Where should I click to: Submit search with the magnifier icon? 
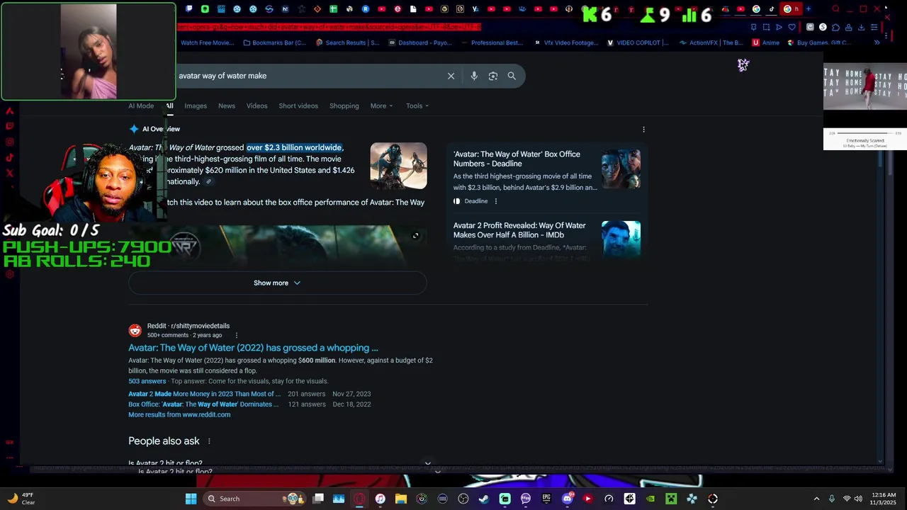512,76
